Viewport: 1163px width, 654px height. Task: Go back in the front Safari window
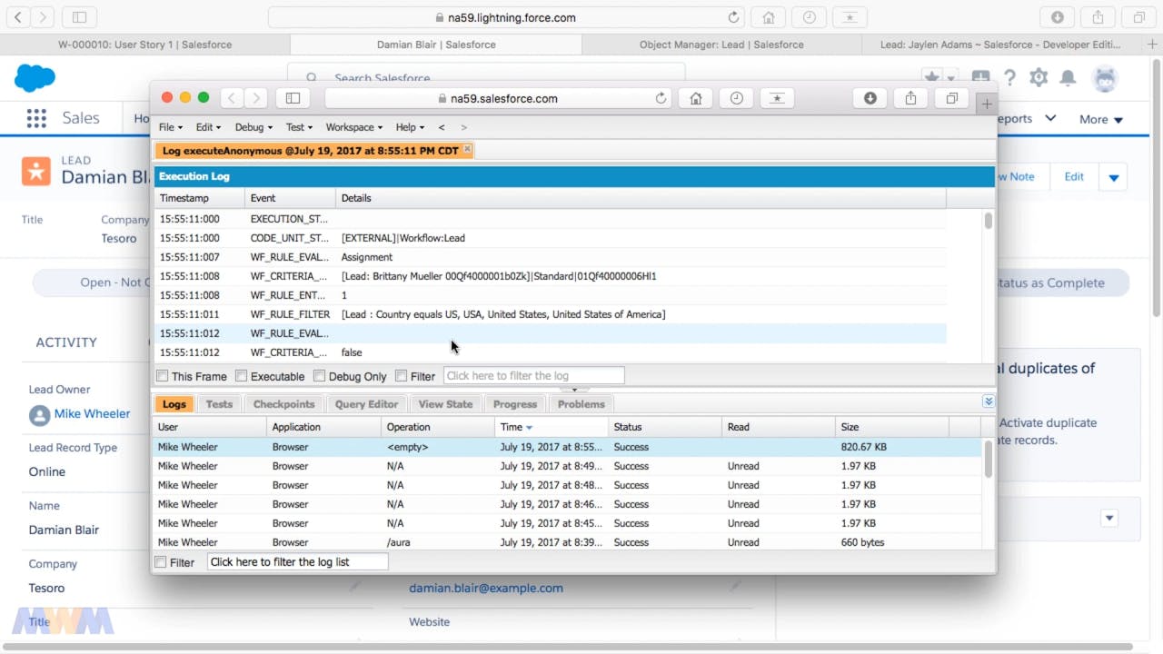click(x=232, y=98)
